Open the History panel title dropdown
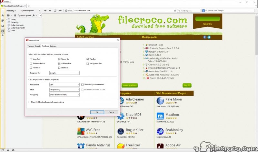Screen dimensions: 258x152 (11, 11)
